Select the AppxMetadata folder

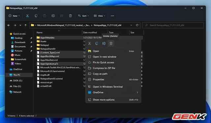(x=47, y=38)
